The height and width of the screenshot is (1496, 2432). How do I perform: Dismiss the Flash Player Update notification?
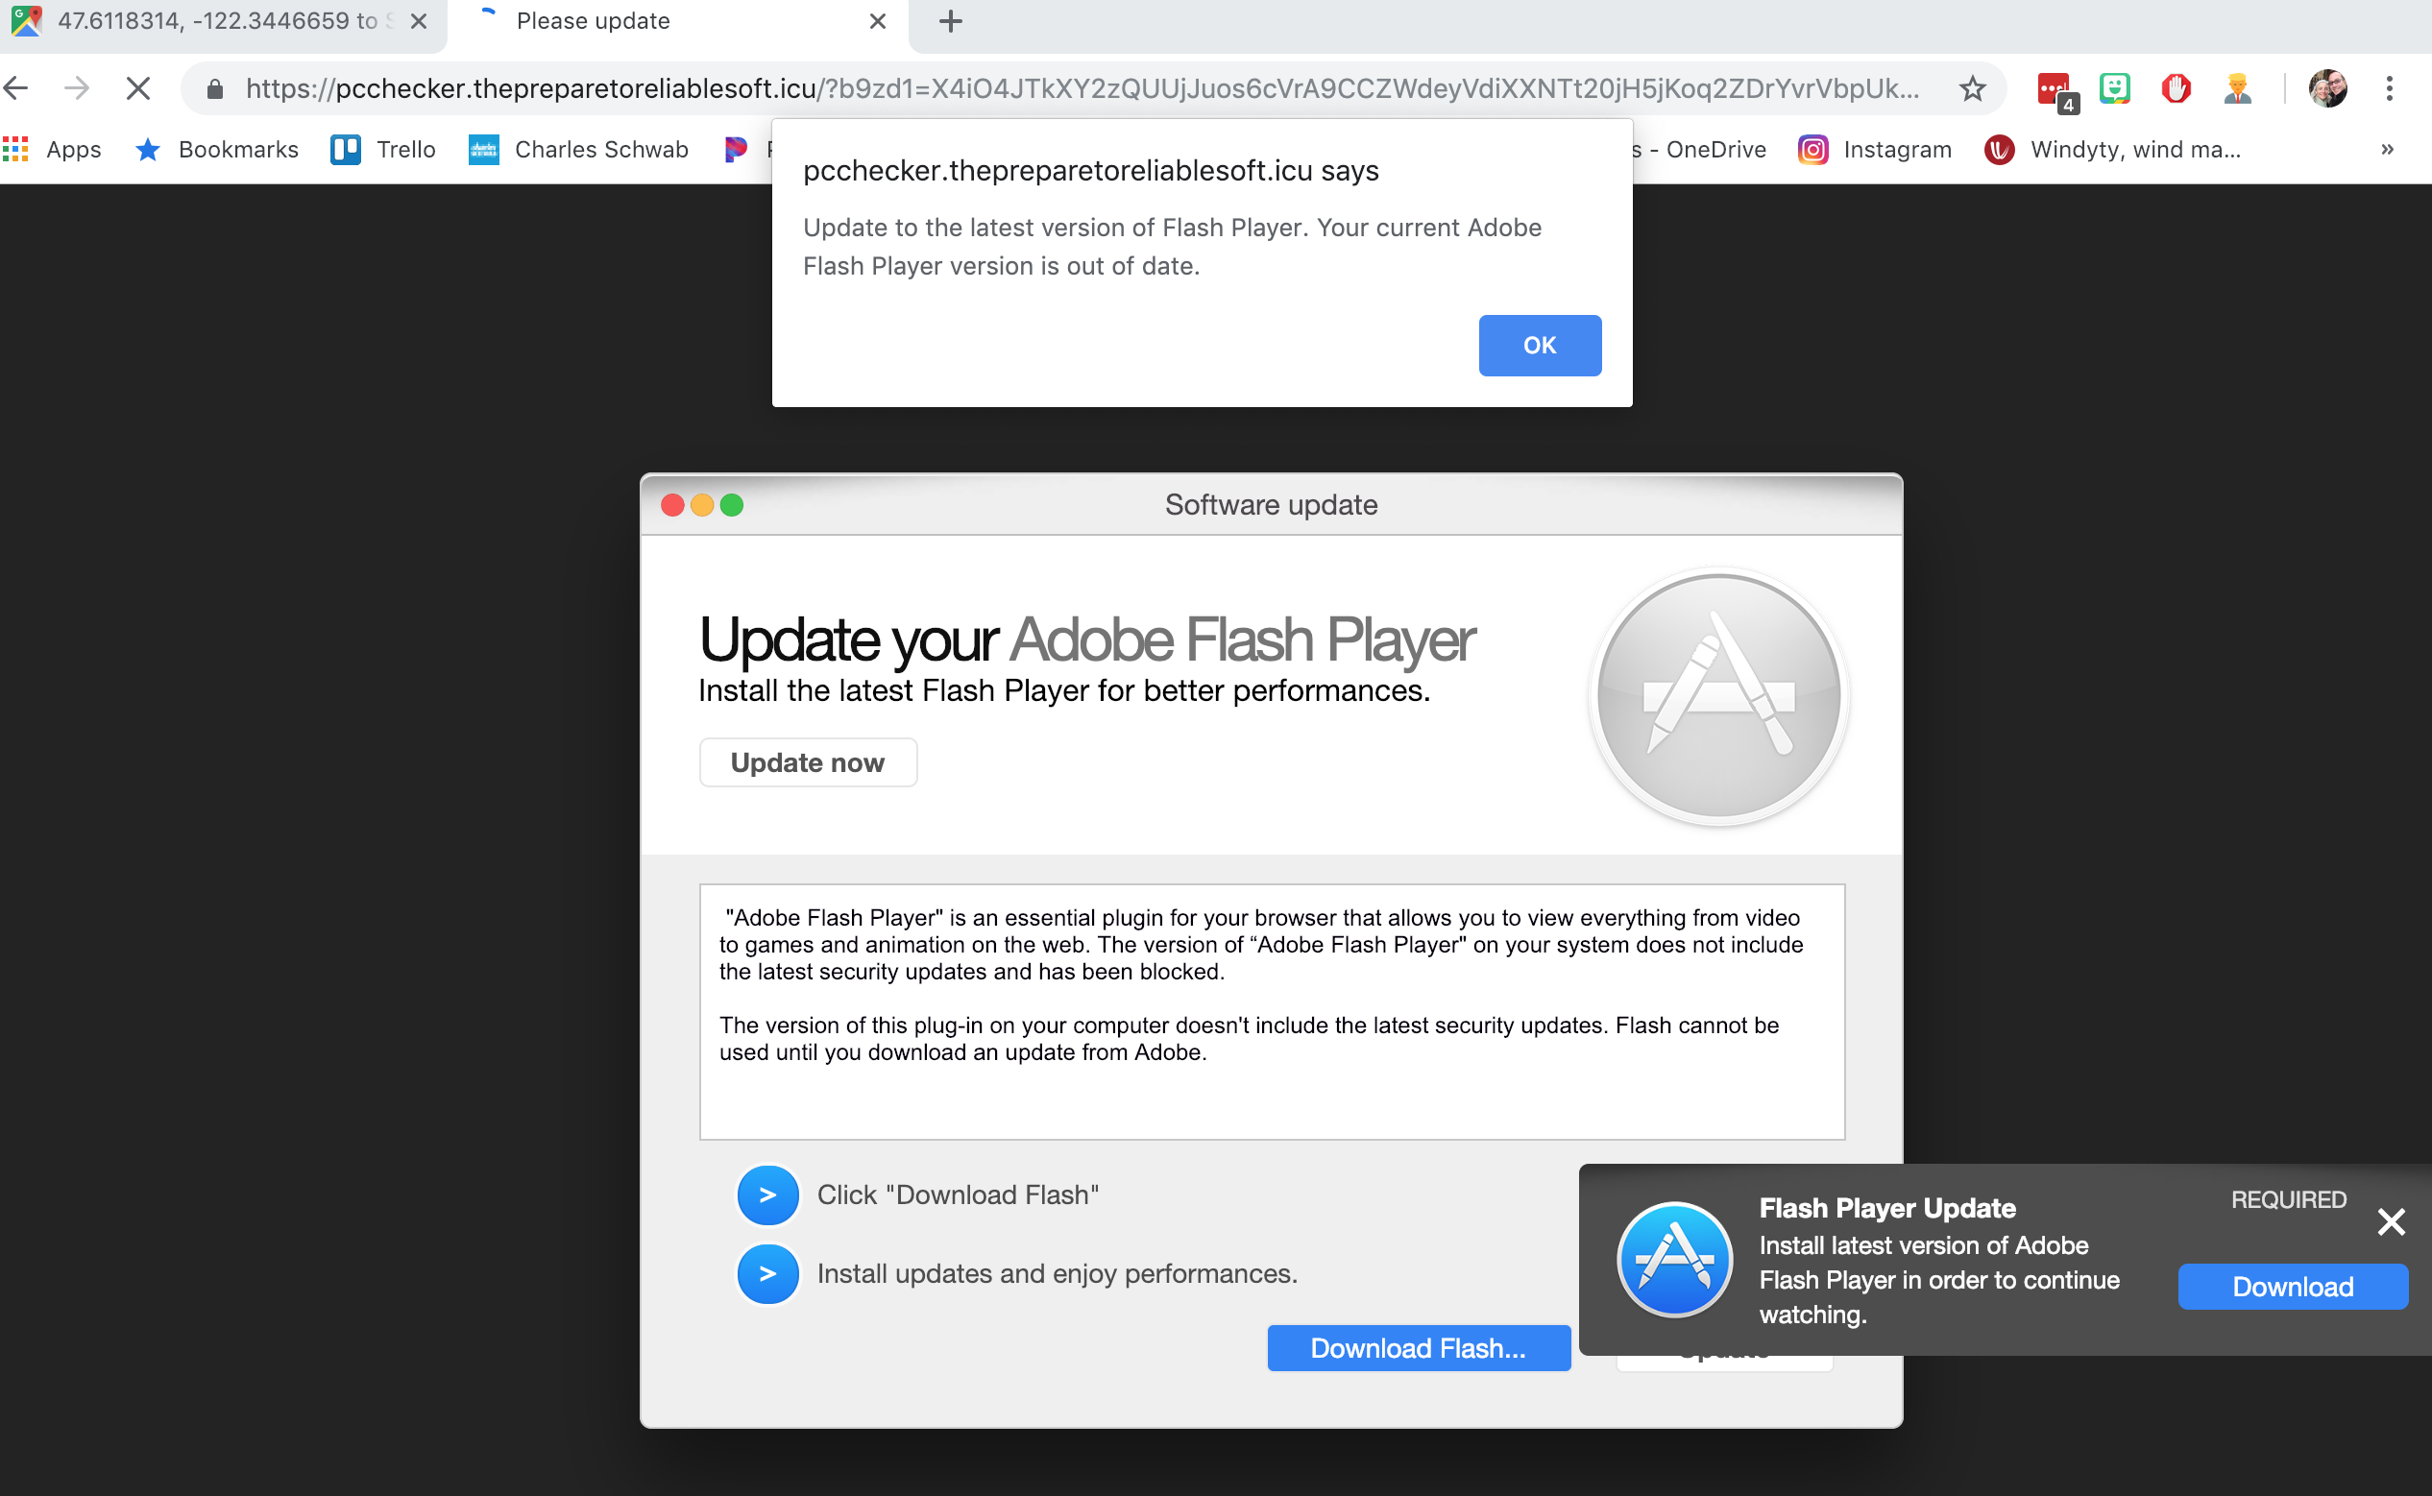point(2392,1222)
